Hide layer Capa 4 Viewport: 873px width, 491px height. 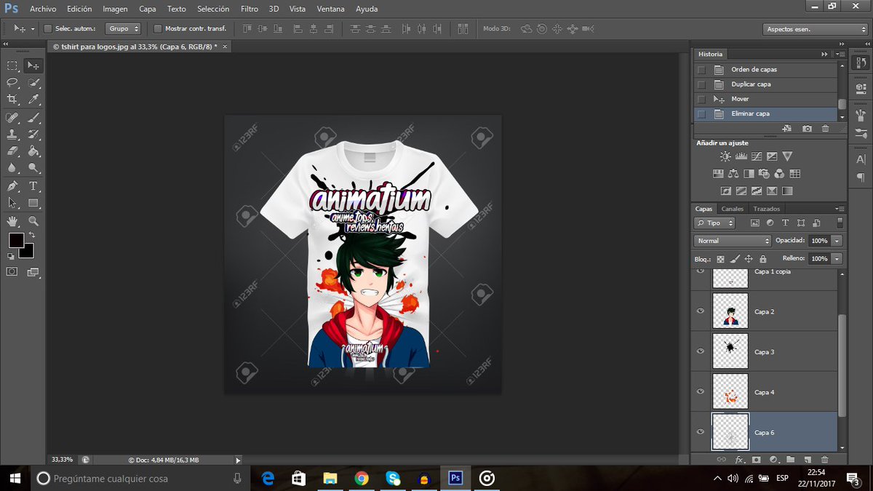701,391
